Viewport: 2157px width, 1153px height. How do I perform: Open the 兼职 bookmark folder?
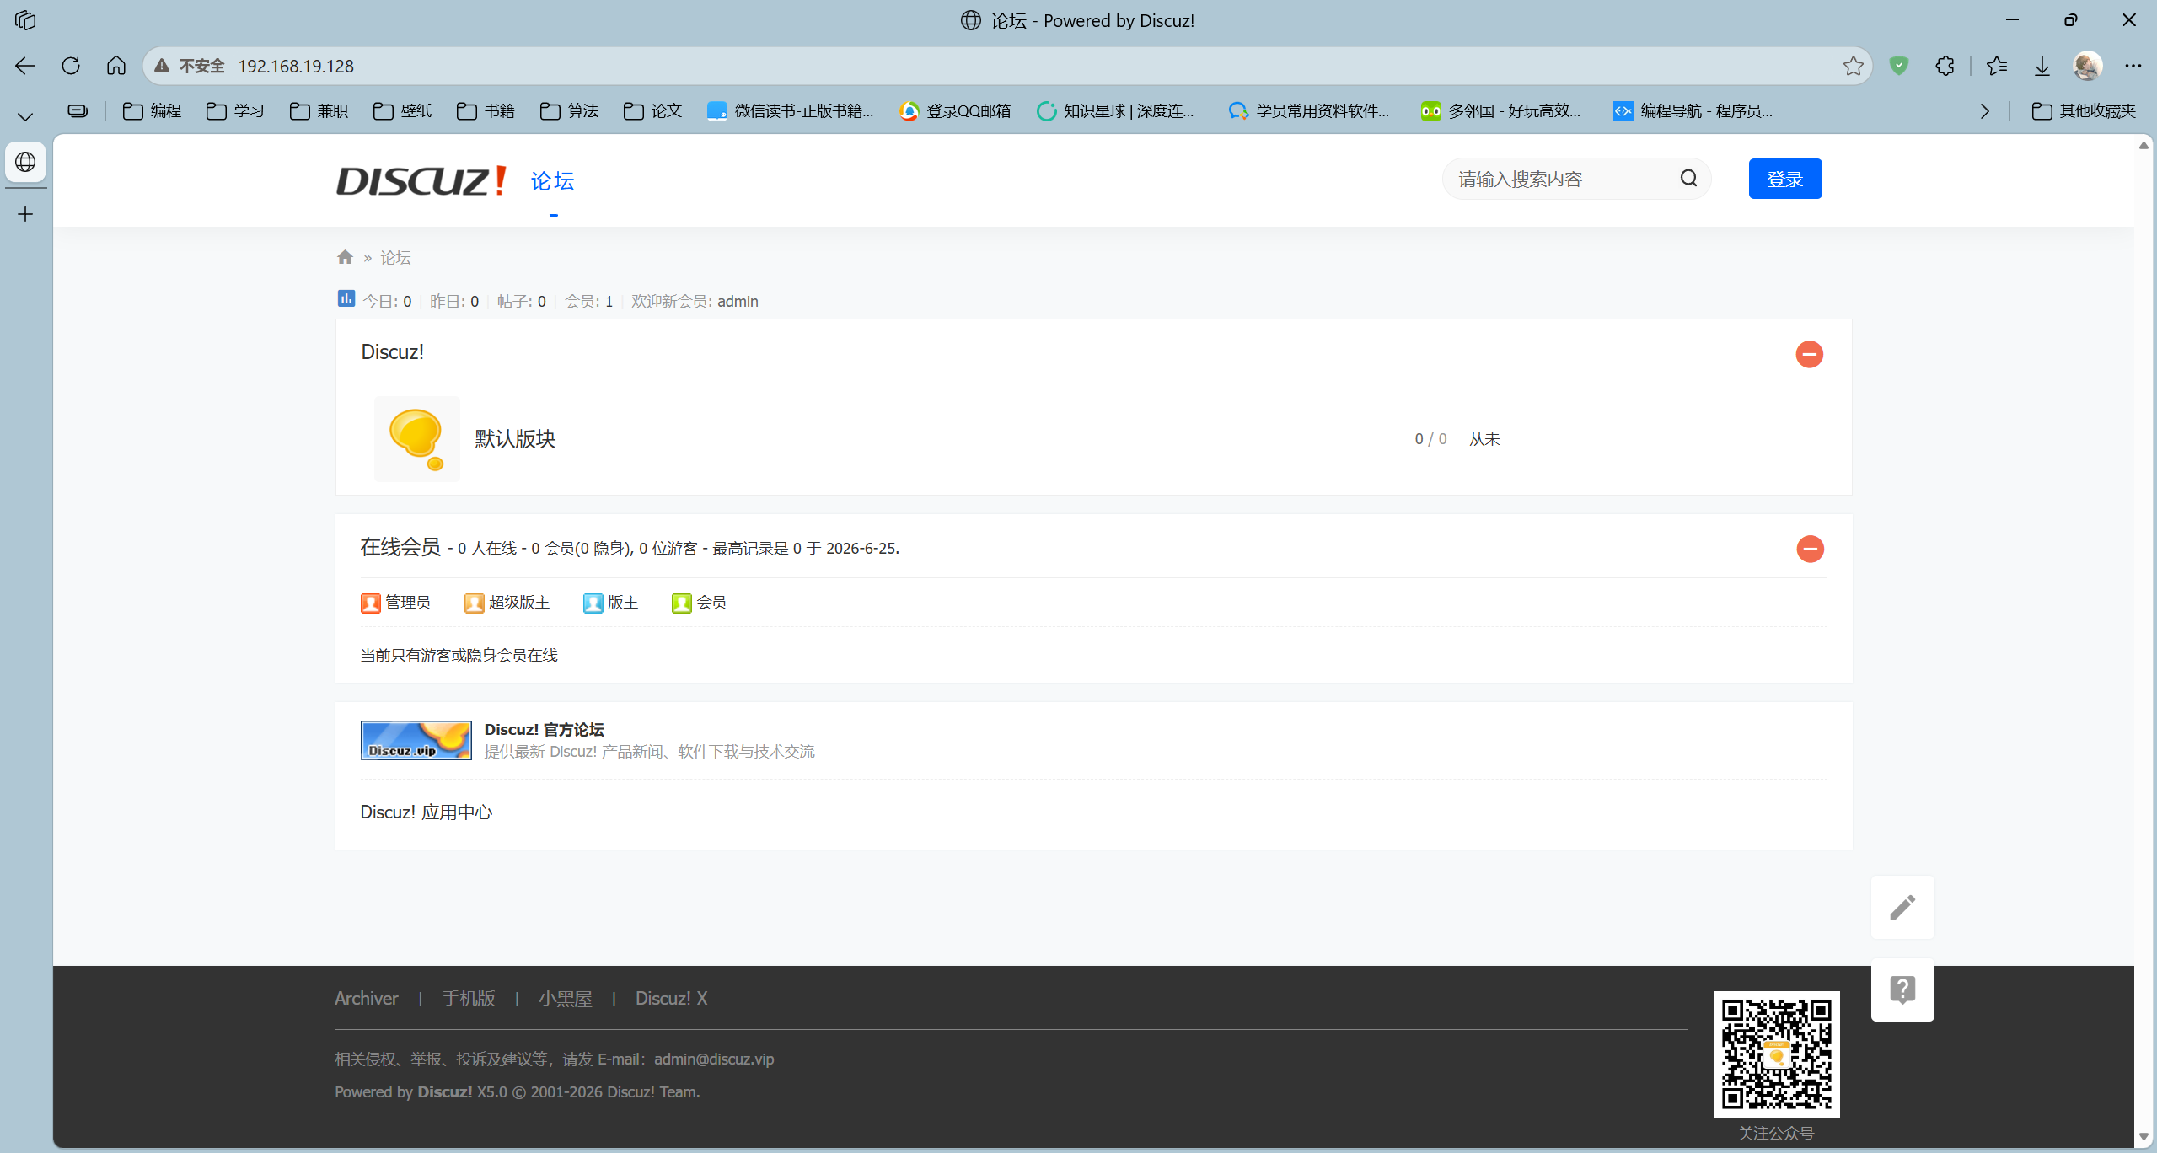[x=319, y=111]
